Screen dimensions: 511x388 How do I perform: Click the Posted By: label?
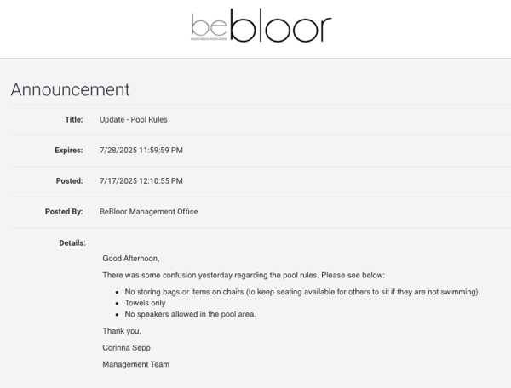pyautogui.click(x=64, y=212)
